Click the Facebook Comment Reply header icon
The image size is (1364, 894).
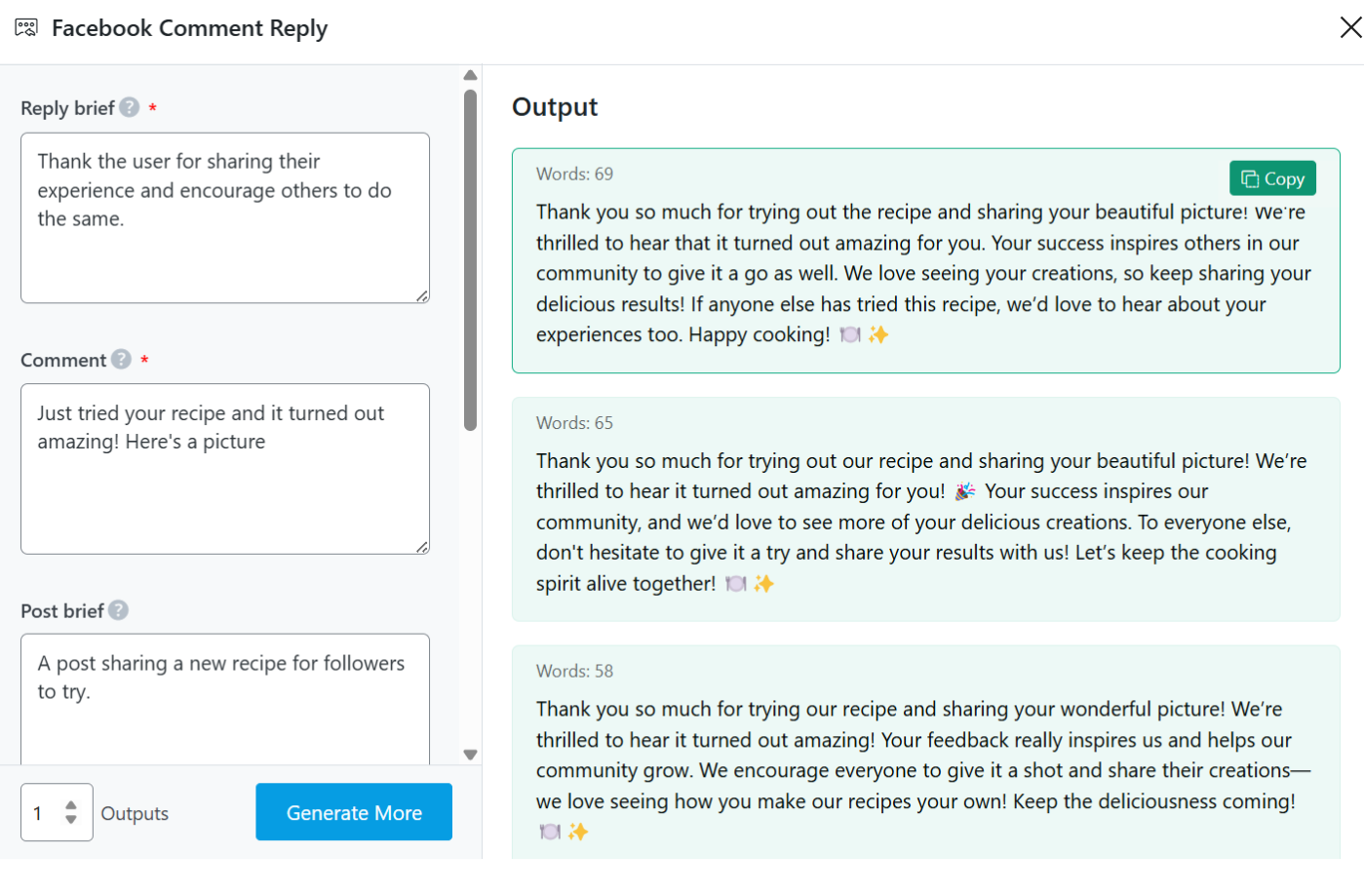[26, 27]
